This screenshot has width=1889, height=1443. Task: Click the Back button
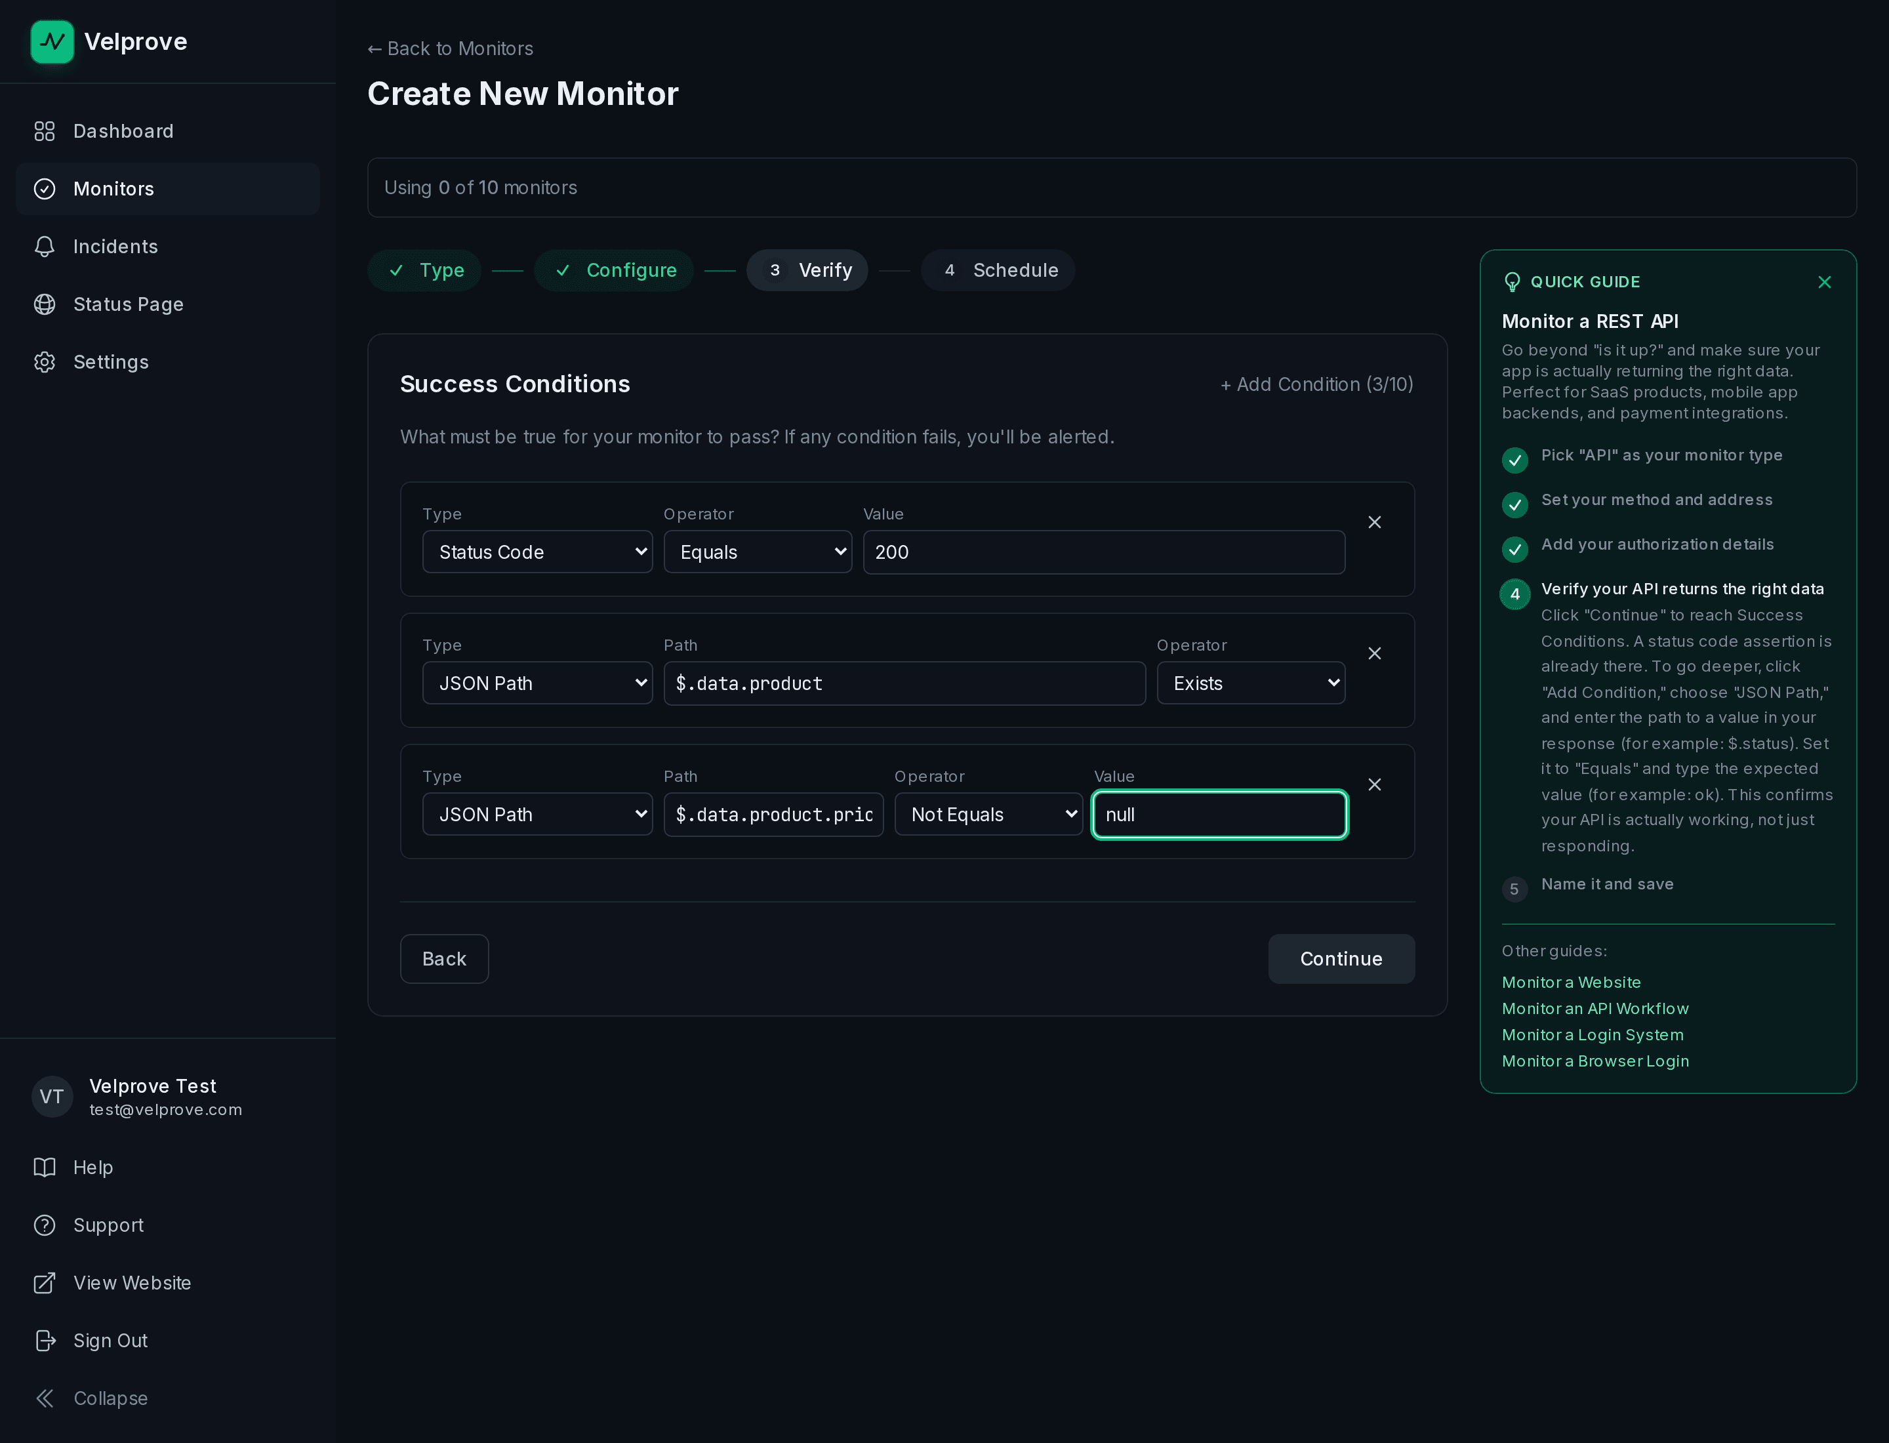[x=444, y=958]
